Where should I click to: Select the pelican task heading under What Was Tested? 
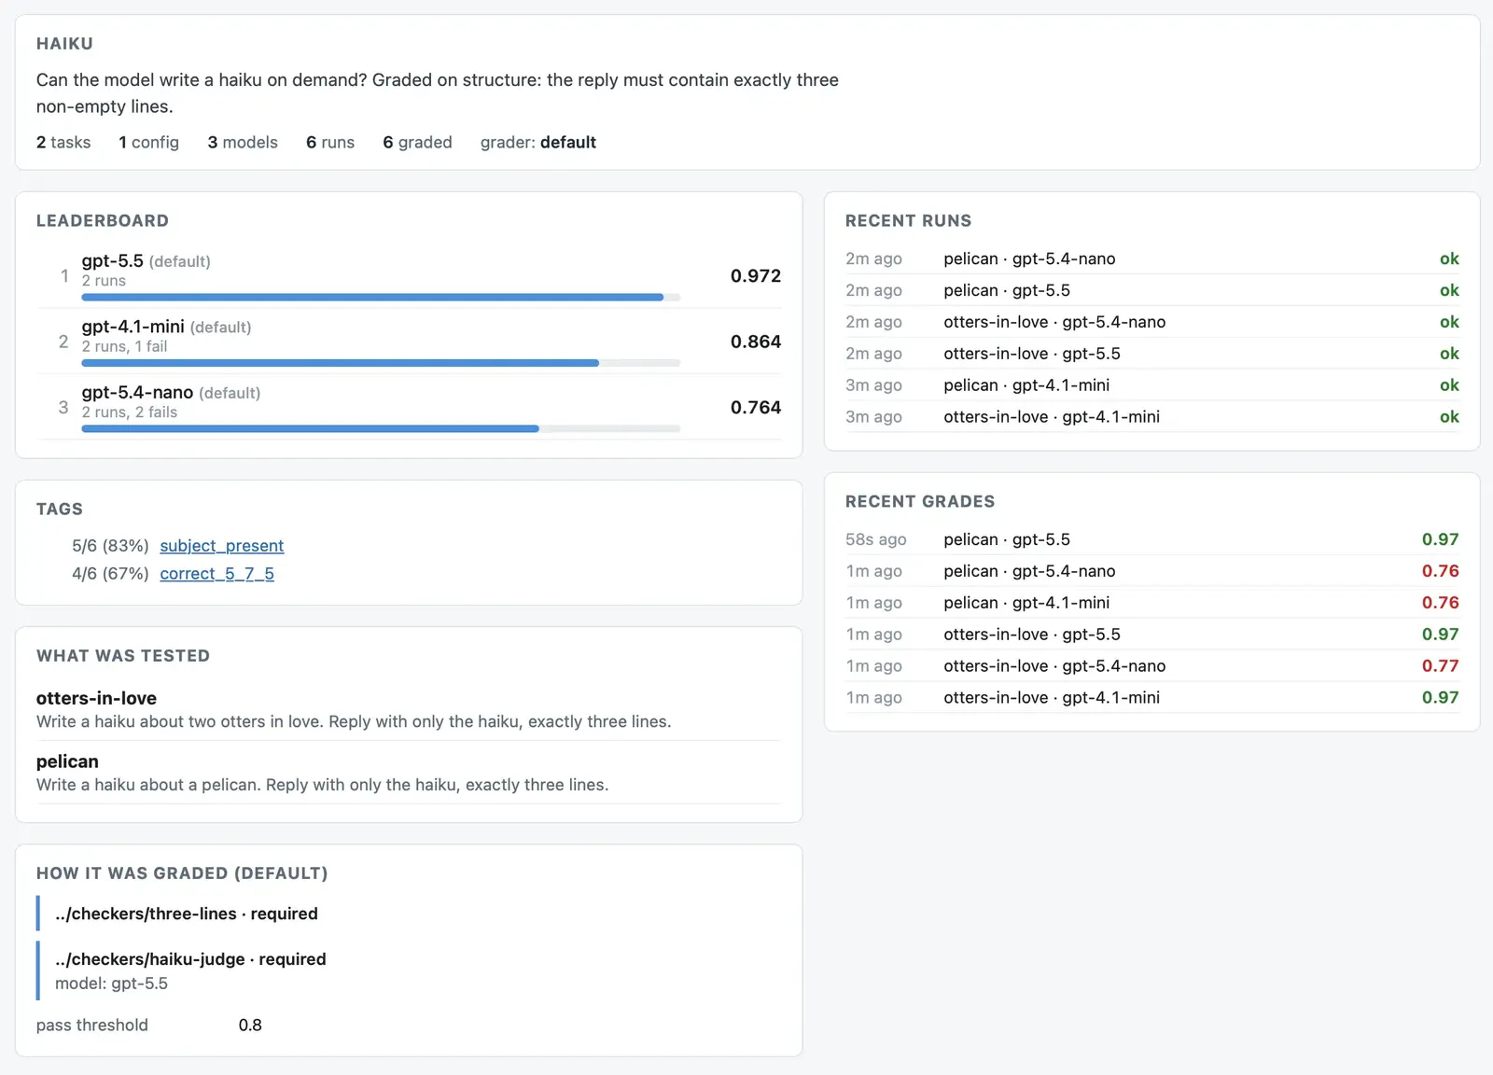click(x=67, y=761)
